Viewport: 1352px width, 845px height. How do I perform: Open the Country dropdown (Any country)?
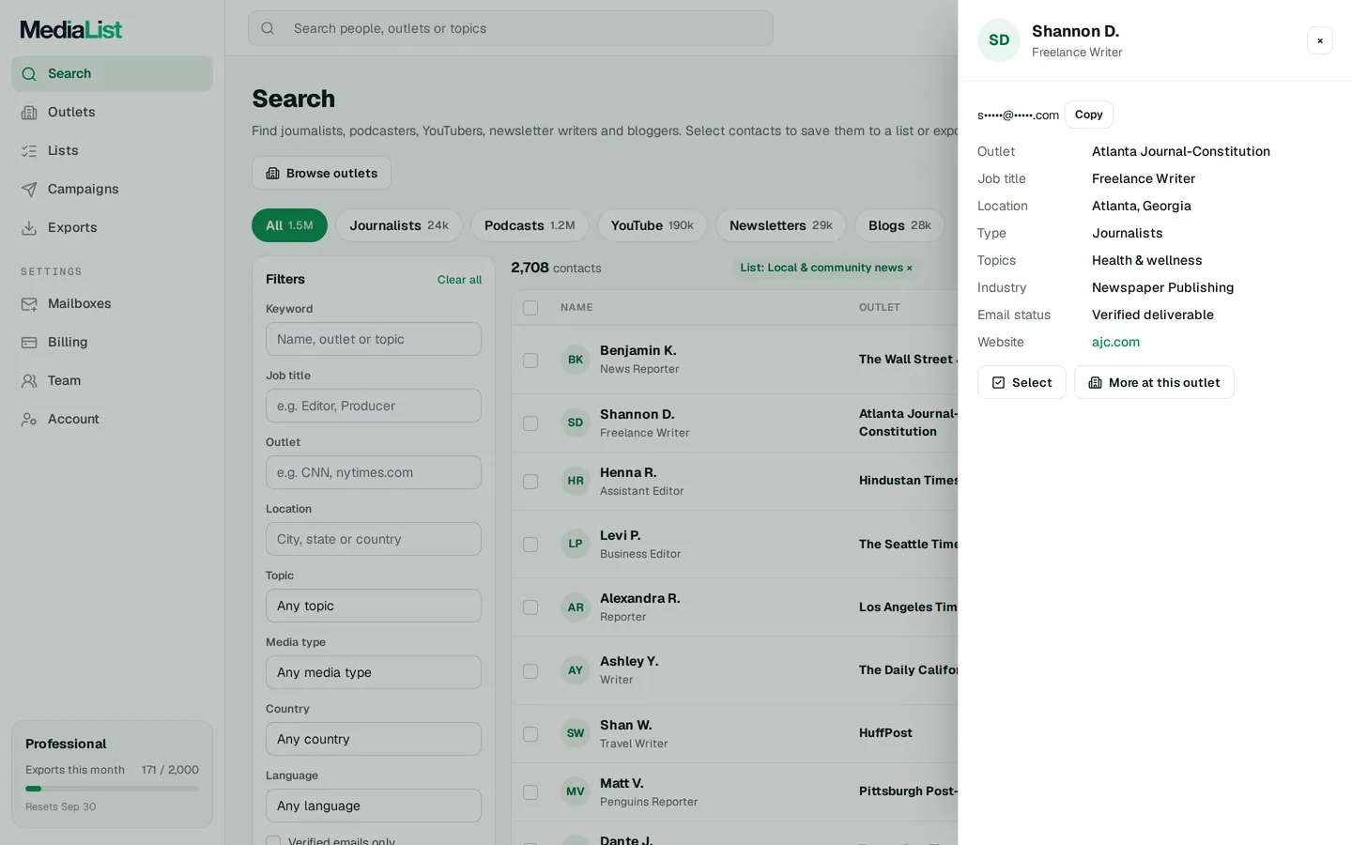click(x=374, y=739)
